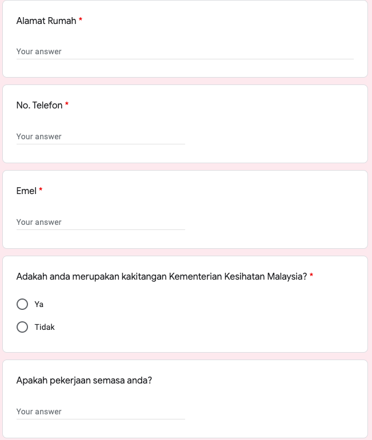372x440 pixels.
Task: Click the underline beneath the Emel field
Action: pyautogui.click(x=101, y=229)
